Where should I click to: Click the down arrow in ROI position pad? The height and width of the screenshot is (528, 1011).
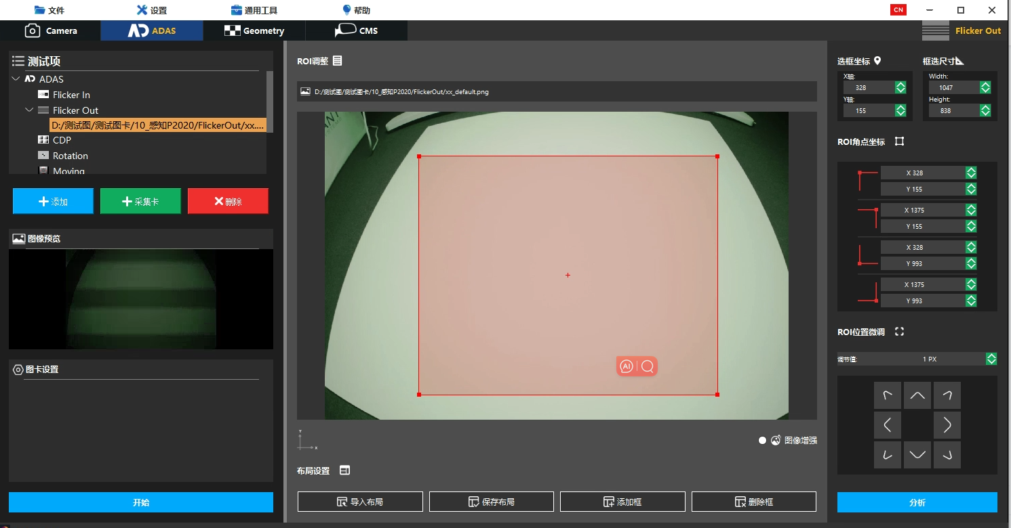pyautogui.click(x=917, y=455)
